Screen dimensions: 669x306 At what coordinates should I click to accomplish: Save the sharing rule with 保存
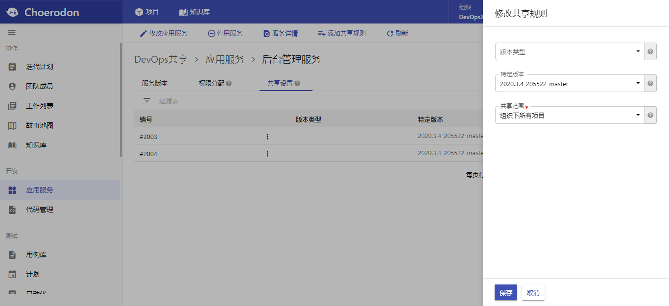(505, 292)
